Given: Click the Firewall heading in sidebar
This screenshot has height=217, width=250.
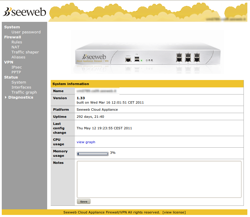Looking at the screenshot, I should 13,37.
